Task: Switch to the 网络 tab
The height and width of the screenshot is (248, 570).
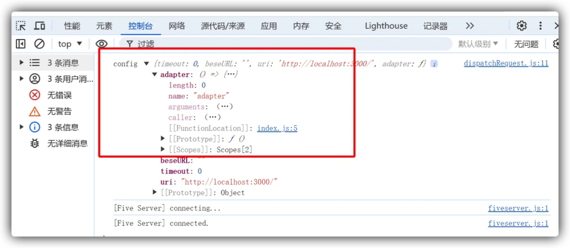Action: click(x=177, y=26)
